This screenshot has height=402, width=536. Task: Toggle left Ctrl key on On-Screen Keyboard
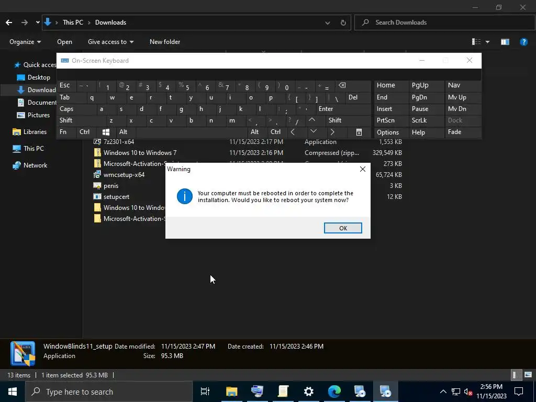point(87,132)
